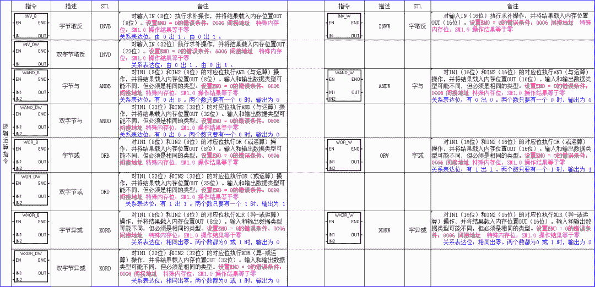The image size is (595, 287).
Task: Select the WAND_W instruction block diagram
Action: pos(343,86)
